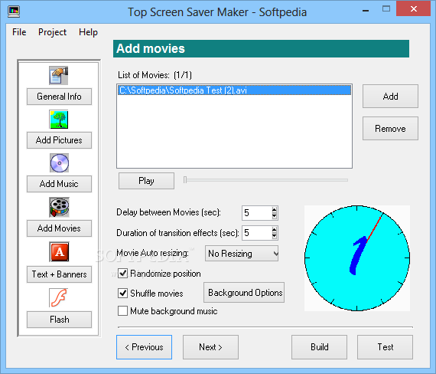
Task: Open Text + Banners section
Action: coord(59,274)
